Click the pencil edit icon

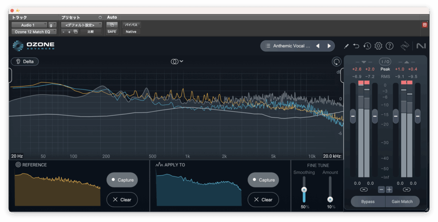346,46
